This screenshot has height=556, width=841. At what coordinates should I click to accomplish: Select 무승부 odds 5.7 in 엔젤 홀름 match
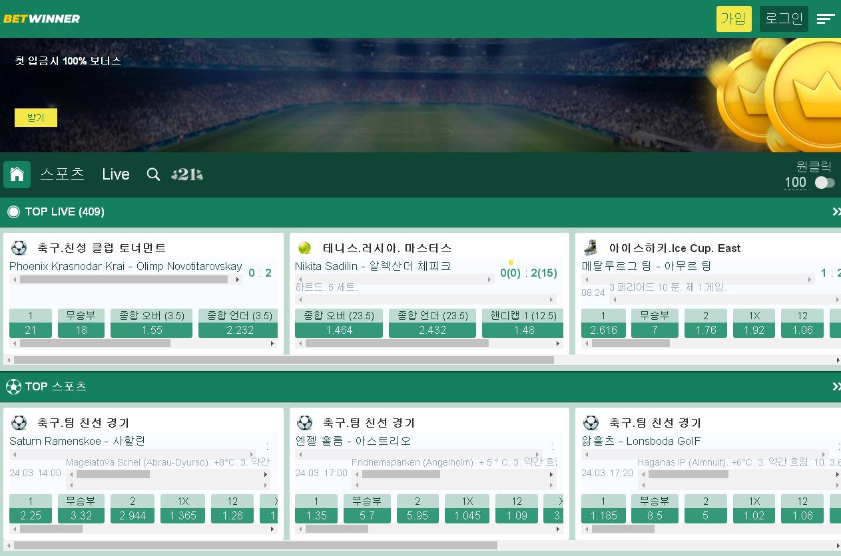point(367,509)
